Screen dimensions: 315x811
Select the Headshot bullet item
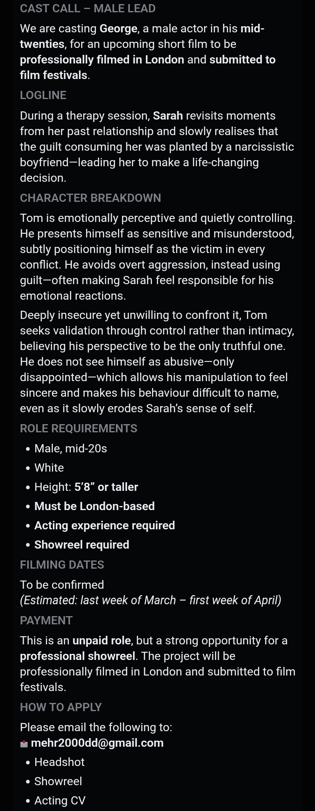point(59,762)
